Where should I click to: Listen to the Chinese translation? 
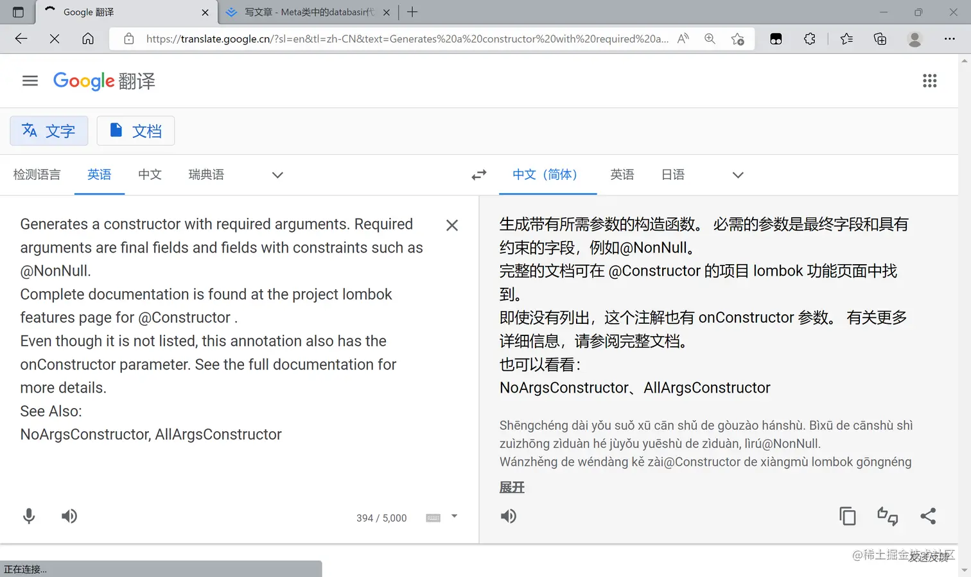[x=508, y=516]
